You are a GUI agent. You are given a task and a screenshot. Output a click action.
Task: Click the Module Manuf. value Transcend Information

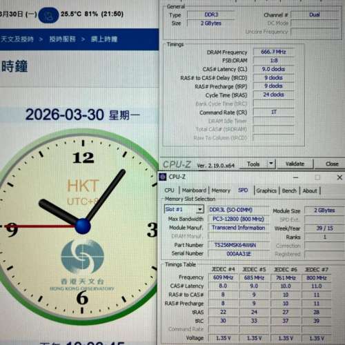click(238, 228)
